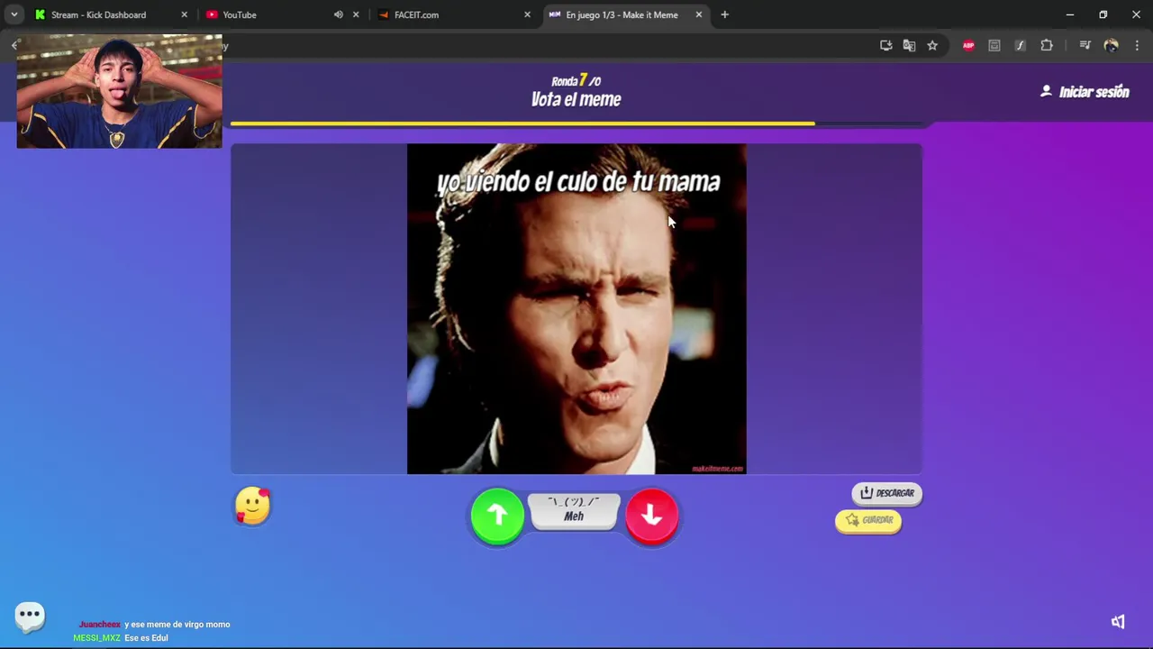Open the chat bubble icon
The width and height of the screenshot is (1153, 649).
point(30,616)
